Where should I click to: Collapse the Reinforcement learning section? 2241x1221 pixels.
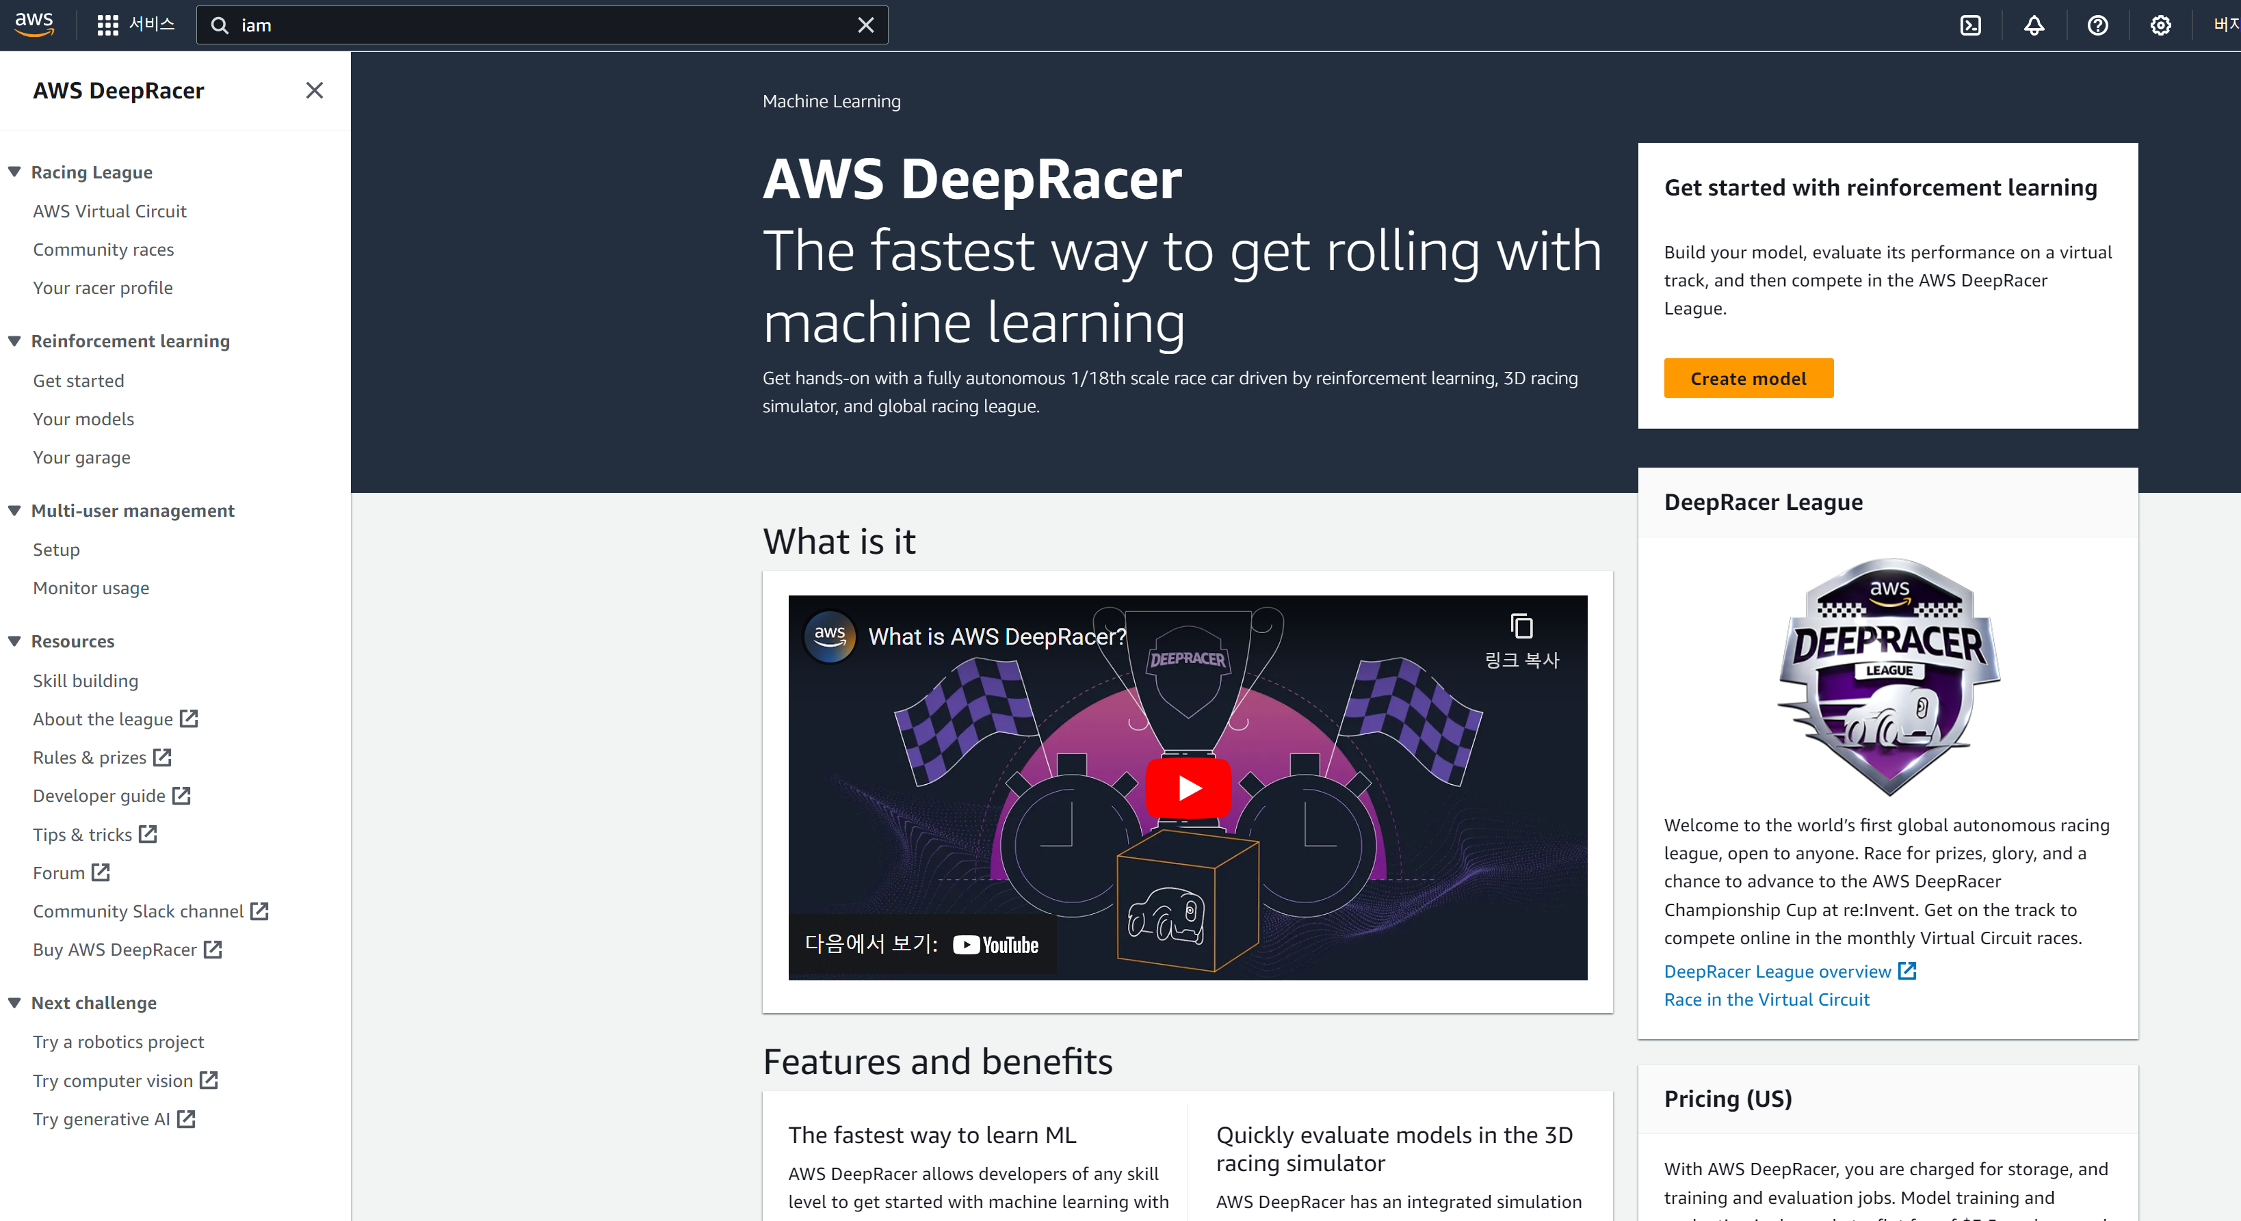coord(15,341)
